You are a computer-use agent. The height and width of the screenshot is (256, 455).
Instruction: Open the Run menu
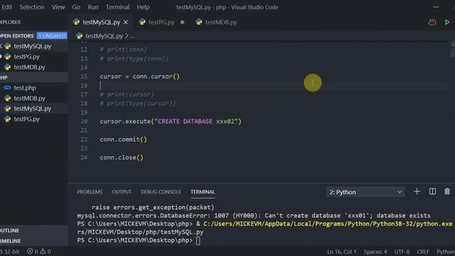pyautogui.click(x=93, y=7)
